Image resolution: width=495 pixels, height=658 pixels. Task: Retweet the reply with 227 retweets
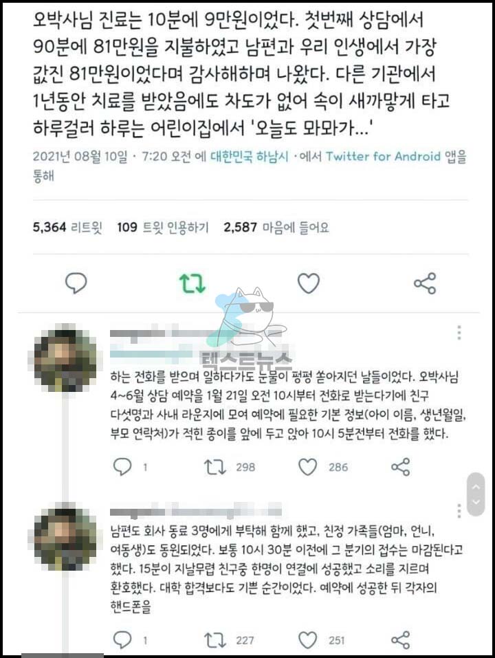[x=214, y=640]
